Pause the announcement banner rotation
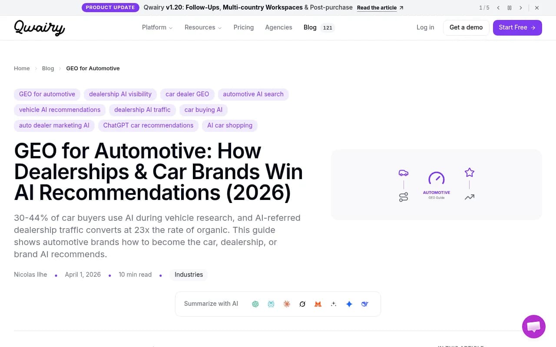Viewport: 556px width, 347px height. point(510,8)
